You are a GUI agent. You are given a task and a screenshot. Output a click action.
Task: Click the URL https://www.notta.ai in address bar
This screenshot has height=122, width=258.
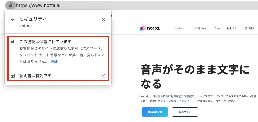[x=38, y=5]
